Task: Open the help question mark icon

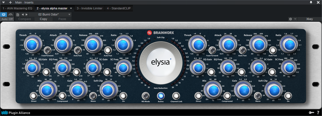Action: [x=318, y=113]
